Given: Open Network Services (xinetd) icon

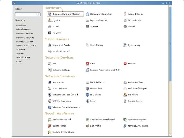Looking at the screenshot, I should [50, 95].
